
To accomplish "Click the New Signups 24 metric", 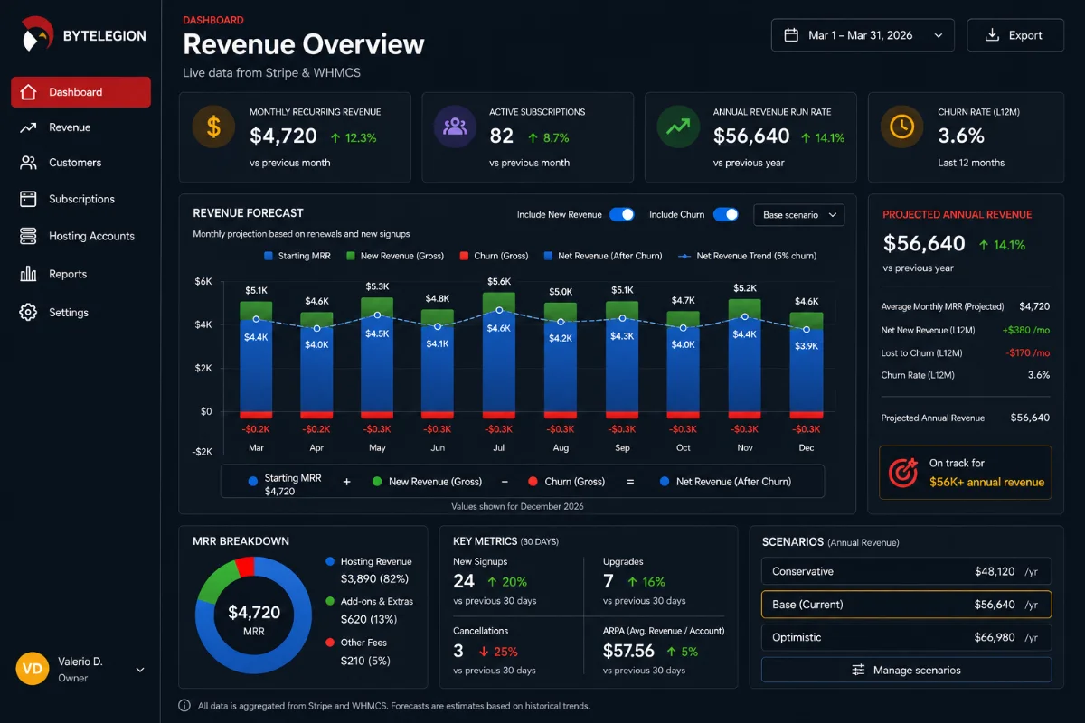I will (x=464, y=581).
